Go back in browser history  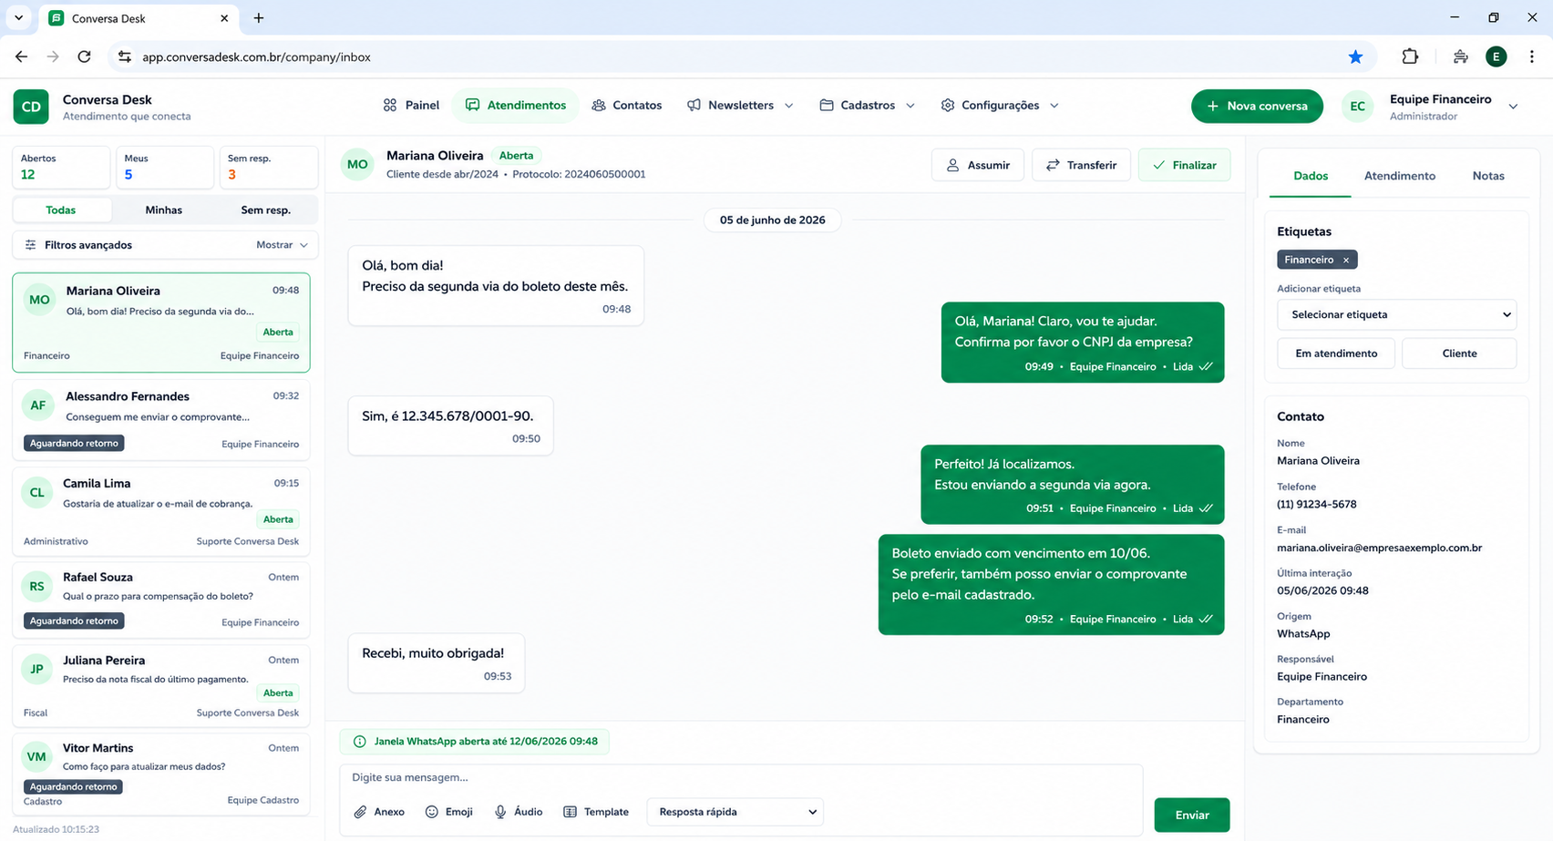coord(21,56)
